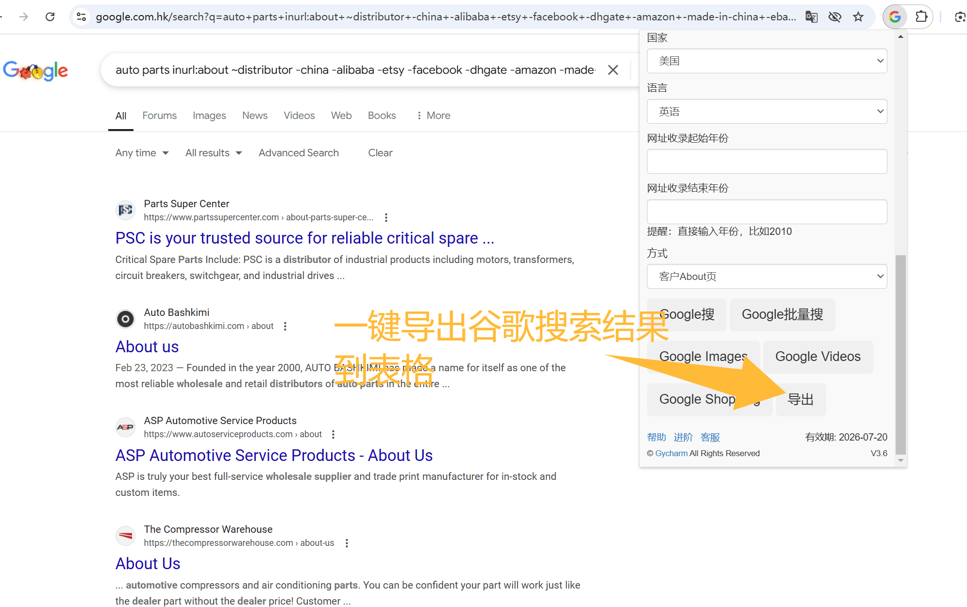967x607 pixels.
Task: Click the crossed-out eye icon in address bar
Action: click(x=835, y=17)
